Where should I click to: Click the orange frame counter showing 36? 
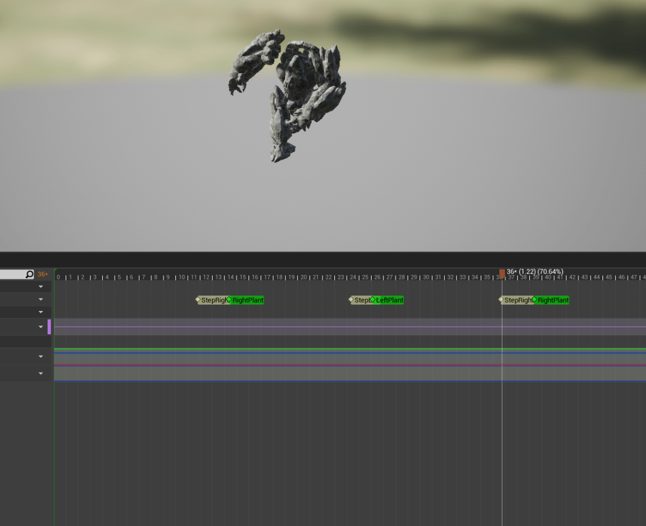pyautogui.click(x=42, y=274)
